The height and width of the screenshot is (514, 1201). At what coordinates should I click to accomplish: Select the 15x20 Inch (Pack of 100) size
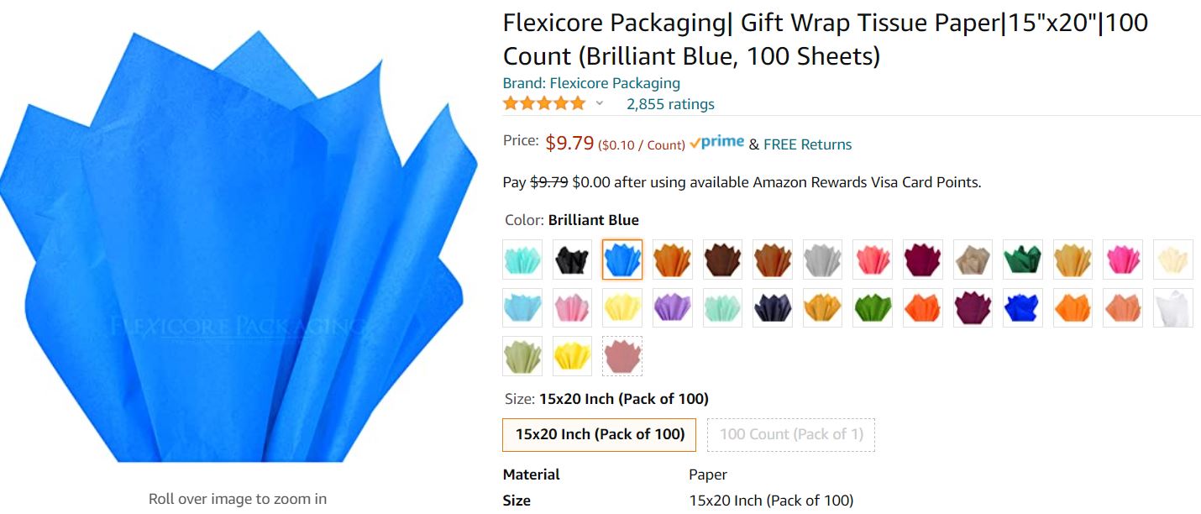600,434
